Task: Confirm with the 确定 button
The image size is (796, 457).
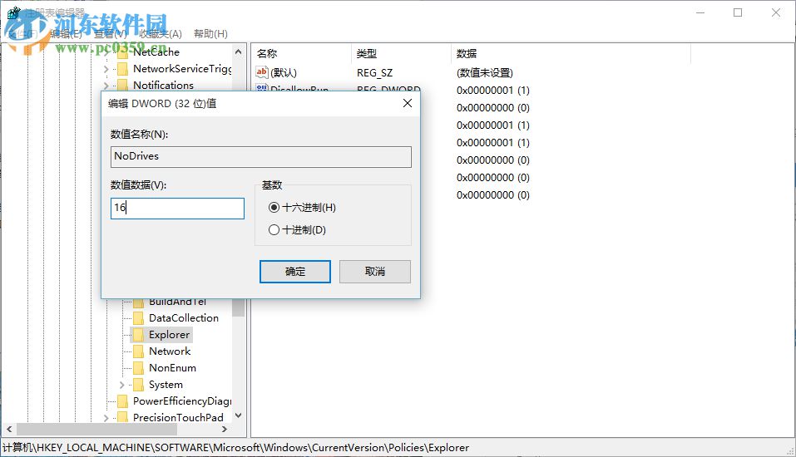Action: (295, 272)
